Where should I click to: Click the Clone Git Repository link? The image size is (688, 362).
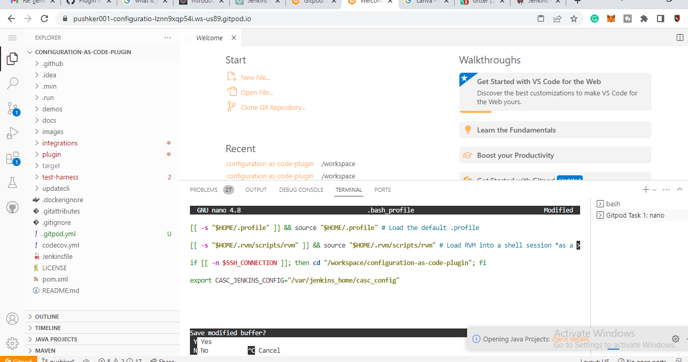(x=273, y=107)
